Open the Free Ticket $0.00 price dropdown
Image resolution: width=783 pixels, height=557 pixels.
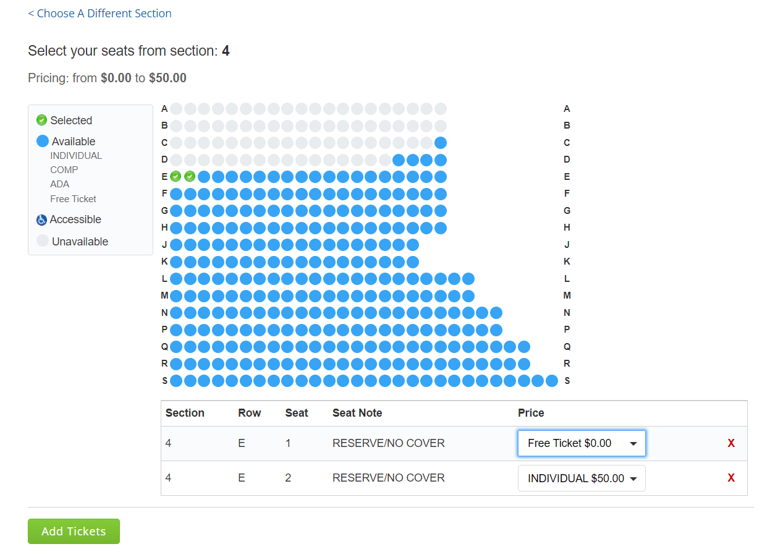coord(581,443)
